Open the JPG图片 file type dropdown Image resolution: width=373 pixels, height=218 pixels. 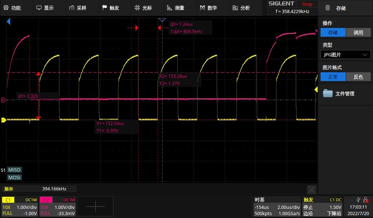(x=345, y=54)
